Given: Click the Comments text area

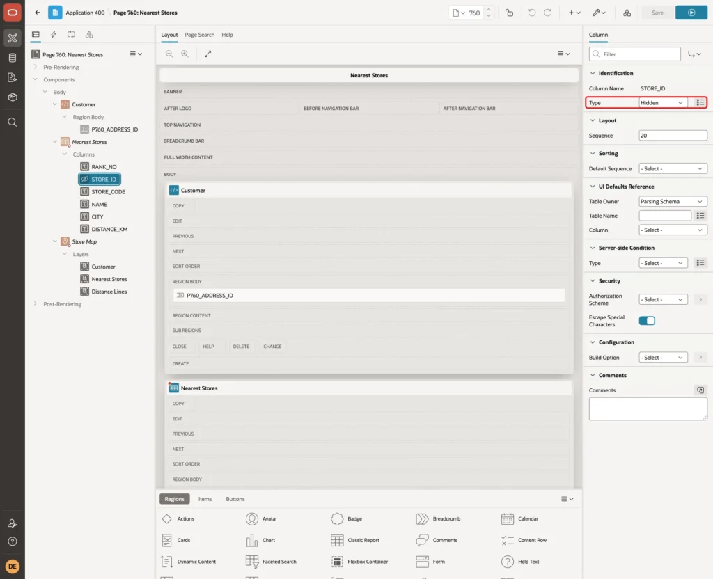Looking at the screenshot, I should click(648, 409).
